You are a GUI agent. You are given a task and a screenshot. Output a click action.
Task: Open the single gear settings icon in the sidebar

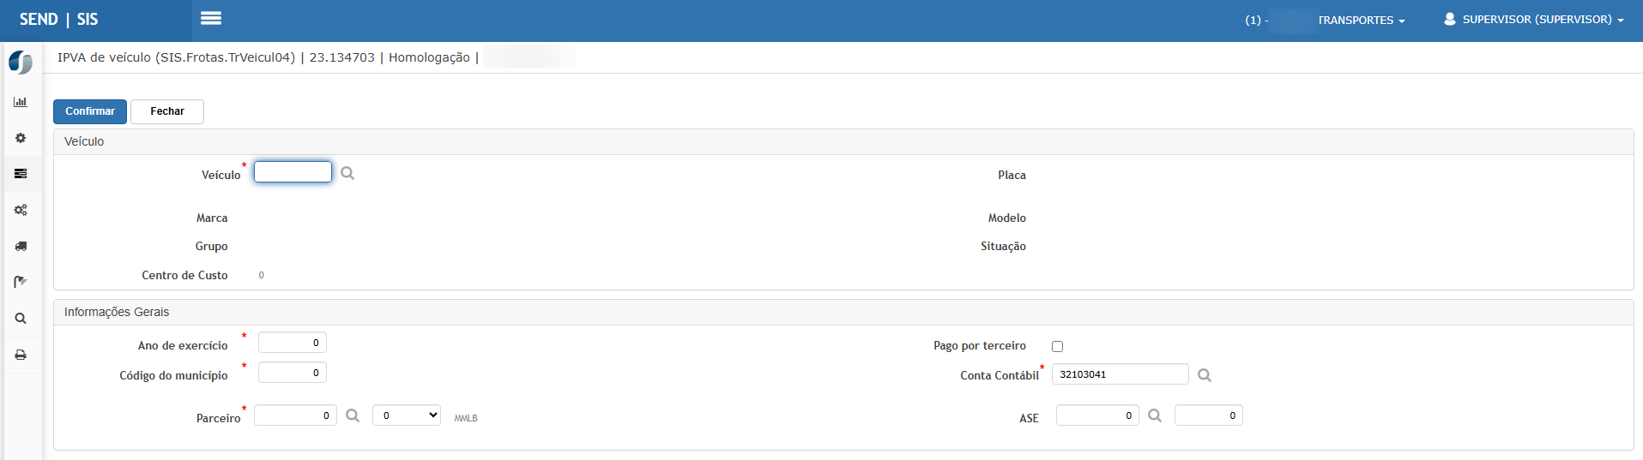point(21,138)
